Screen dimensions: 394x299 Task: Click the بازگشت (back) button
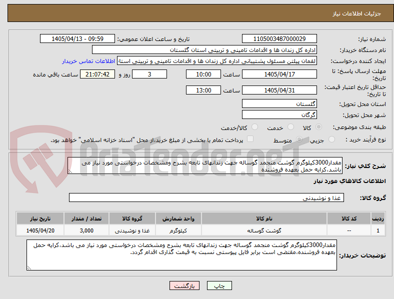click(x=184, y=285)
